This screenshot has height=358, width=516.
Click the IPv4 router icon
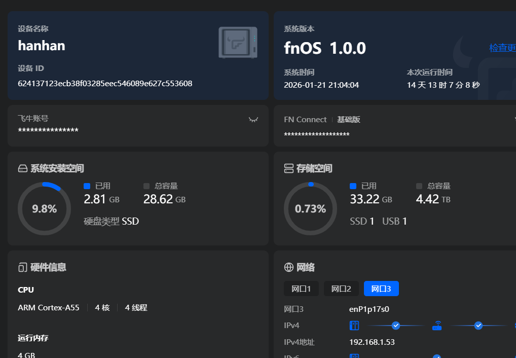tap(437, 326)
